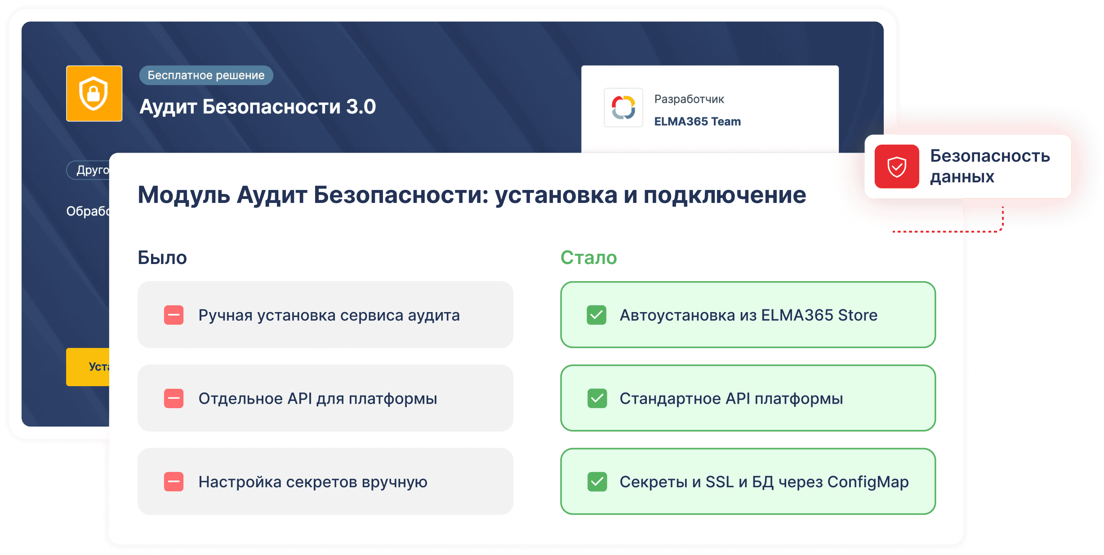
Task: Click the text Отдельное API для платформы
Action: pos(318,398)
